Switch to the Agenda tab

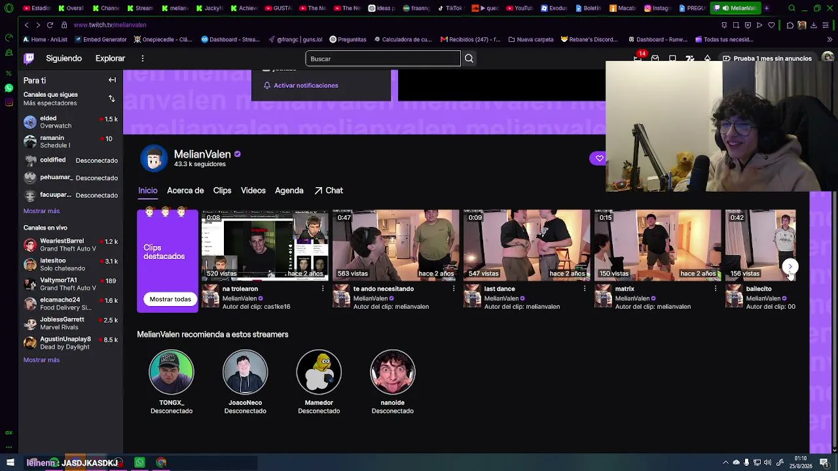[x=289, y=190]
